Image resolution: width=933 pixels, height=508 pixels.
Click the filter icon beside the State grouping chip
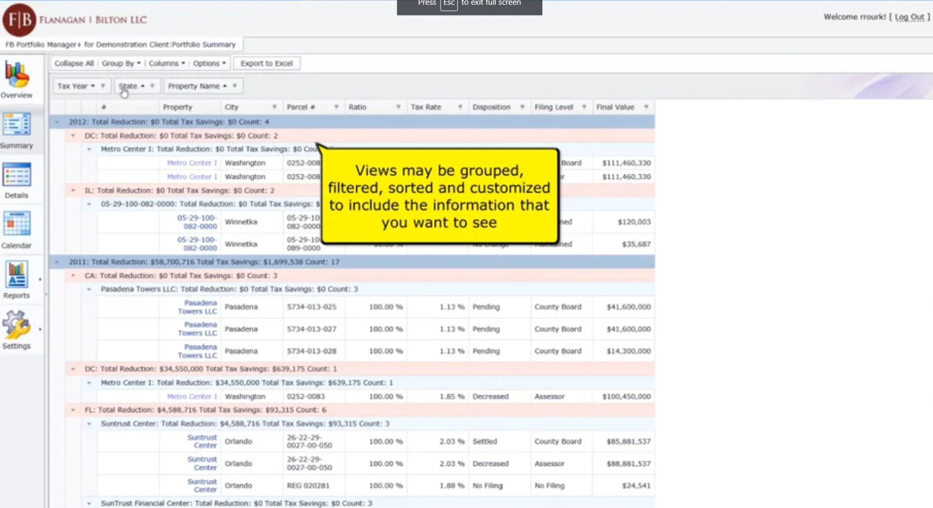152,86
